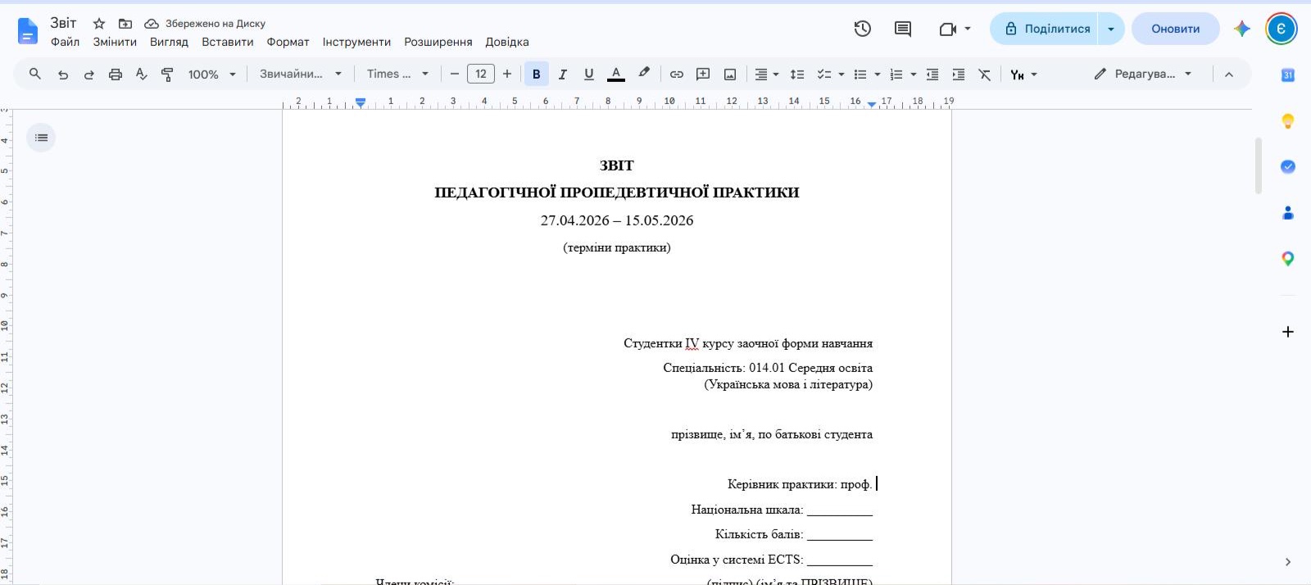This screenshot has height=585, width=1311.
Task: Toggle underline formatting
Action: 589,74
